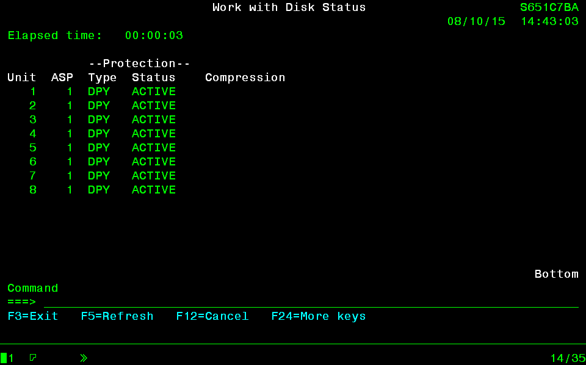Click the Status column header

[154, 78]
